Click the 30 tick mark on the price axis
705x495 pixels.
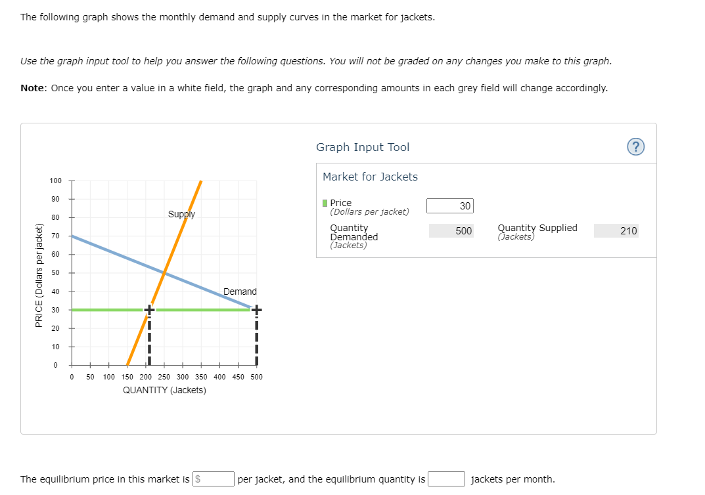[56, 309]
